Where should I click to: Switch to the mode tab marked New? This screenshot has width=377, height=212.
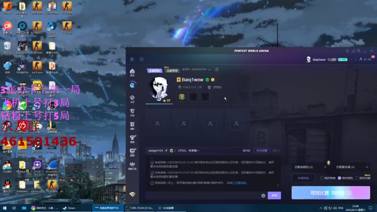172,70
